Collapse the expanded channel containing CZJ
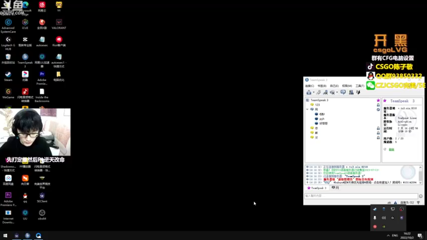The height and width of the screenshot is (240, 427). [x=307, y=109]
